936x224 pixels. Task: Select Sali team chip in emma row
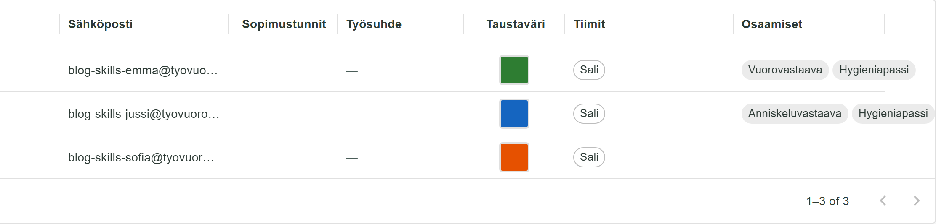[589, 70]
